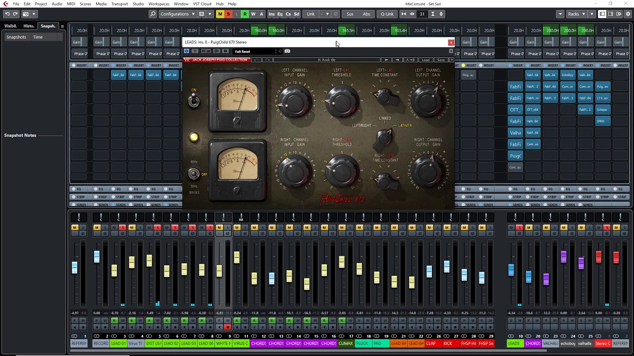The image size is (634, 356).
Task: Expand the first channel INSERT rack
Action: [x=79, y=65]
